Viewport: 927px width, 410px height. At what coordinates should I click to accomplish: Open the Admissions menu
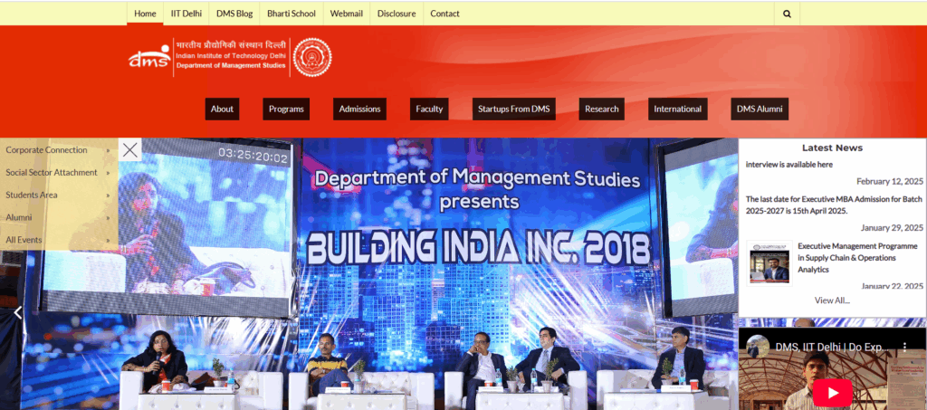click(359, 109)
